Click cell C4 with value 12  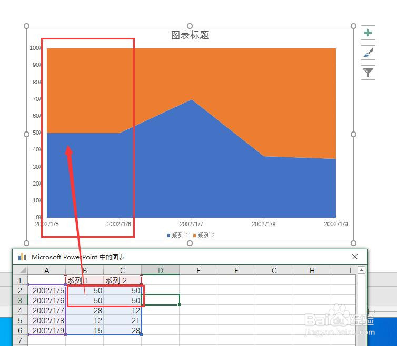point(123,310)
